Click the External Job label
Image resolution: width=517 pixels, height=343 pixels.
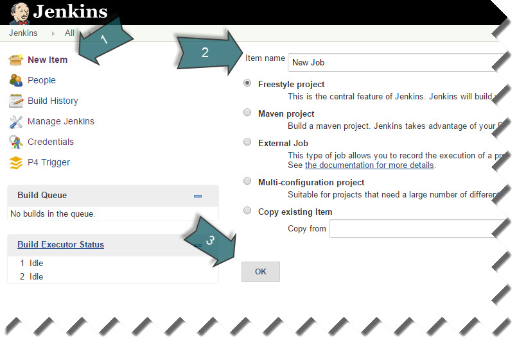[x=283, y=144]
